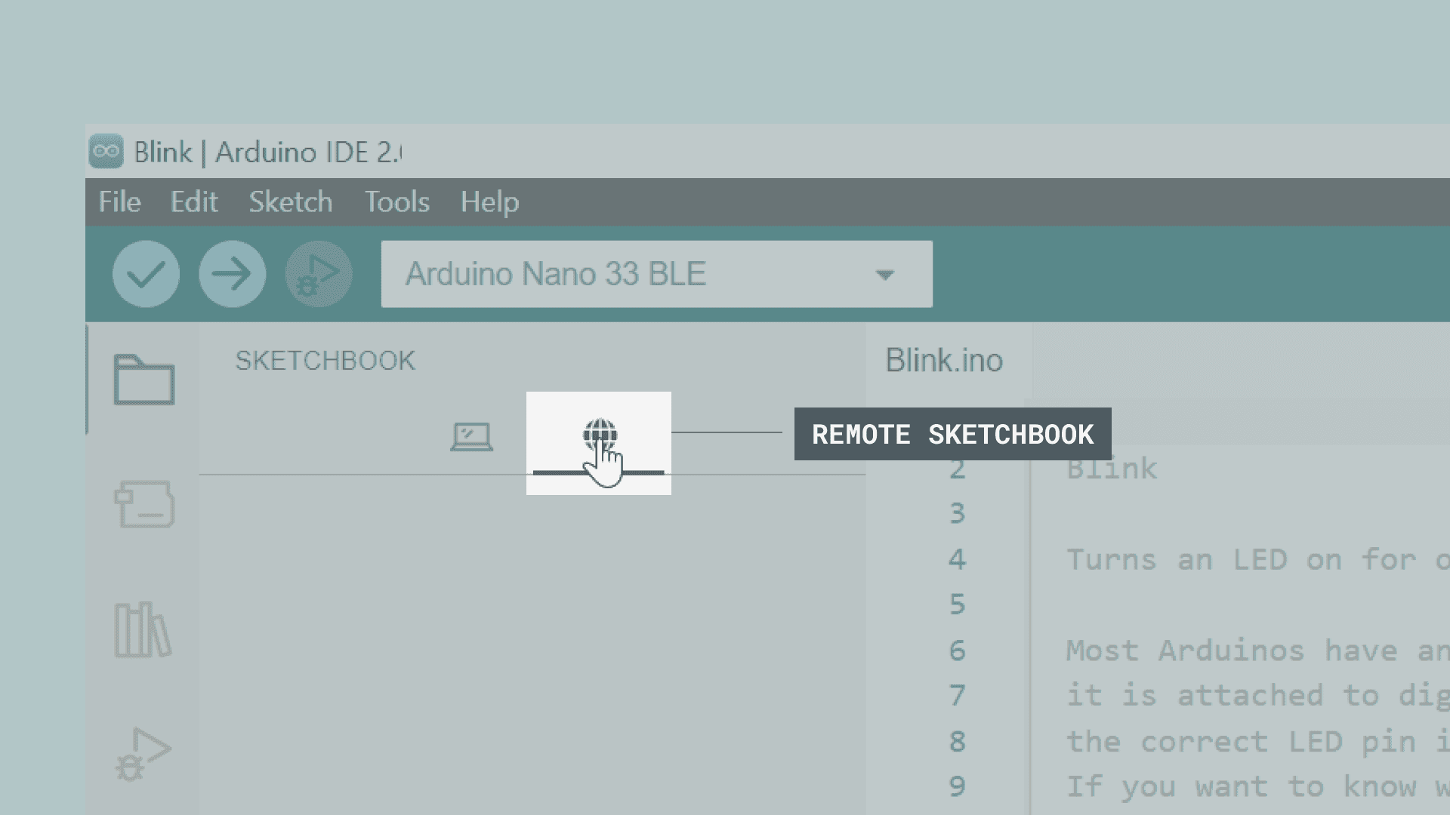1450x815 pixels.
Task: Open the Boards Manager sidebar icon
Action: pyautogui.click(x=143, y=504)
